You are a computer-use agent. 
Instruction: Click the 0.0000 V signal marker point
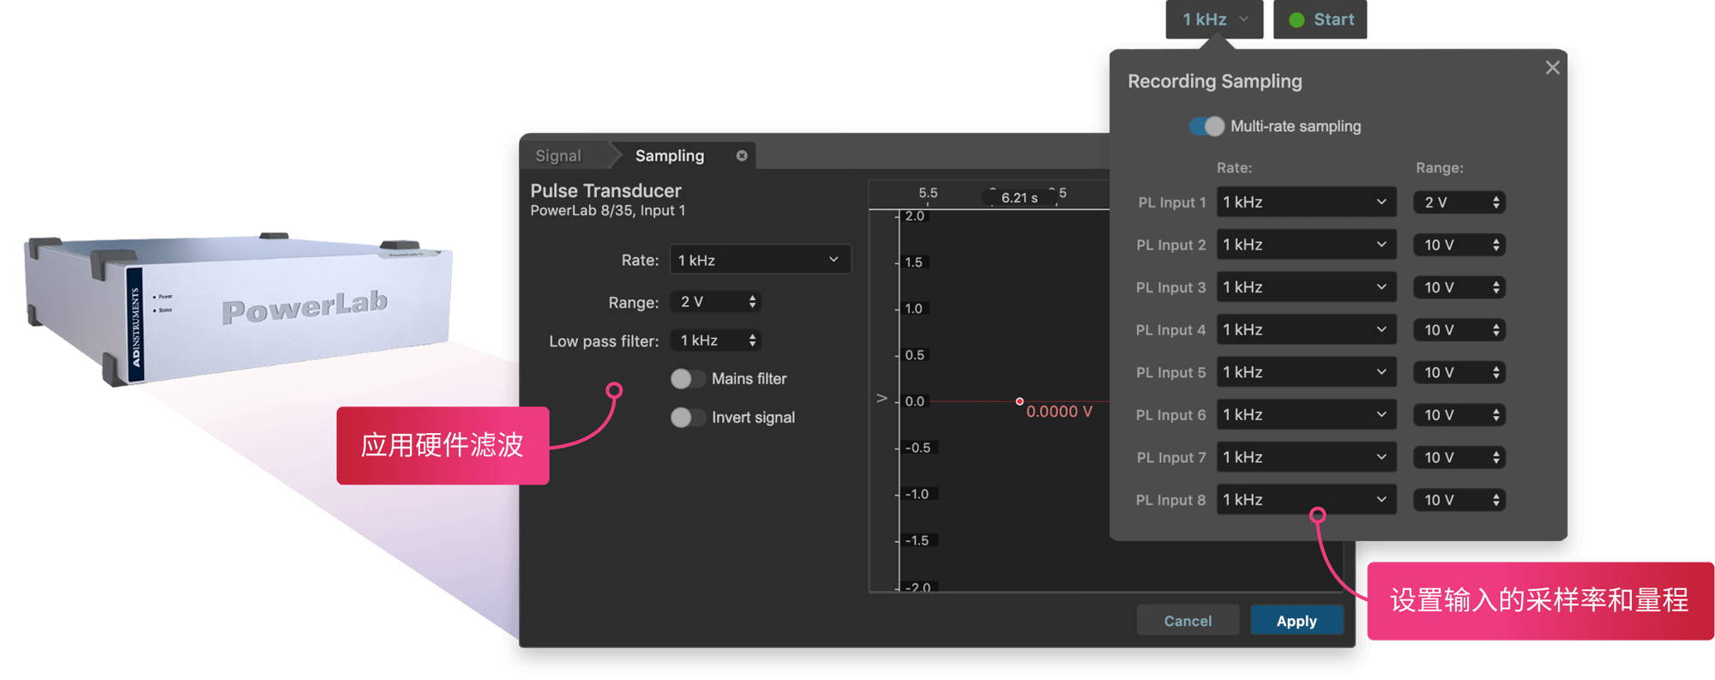click(1020, 401)
